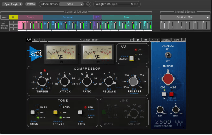Click the MIX knob
Viewport: 212px width, 135px height.
coord(160,110)
